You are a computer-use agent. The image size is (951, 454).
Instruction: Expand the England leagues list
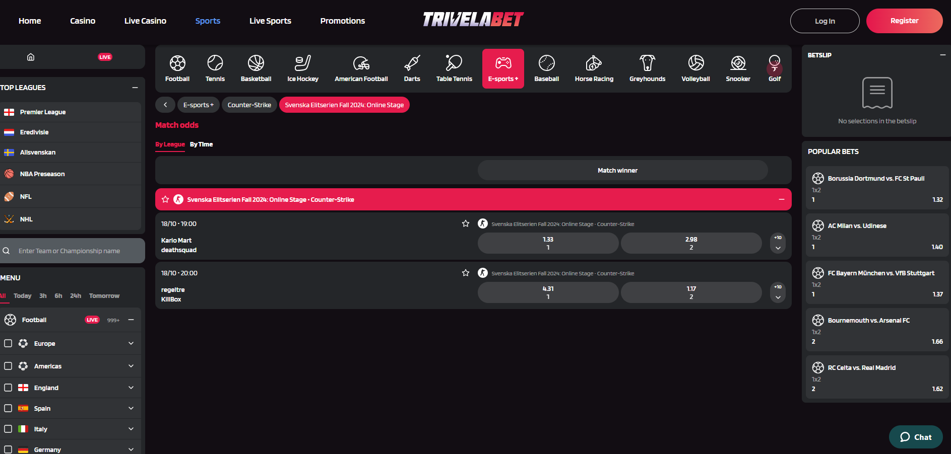pos(131,388)
